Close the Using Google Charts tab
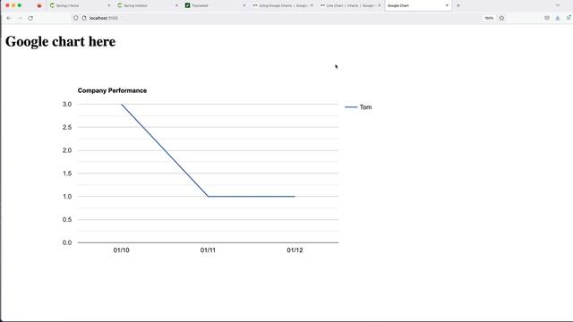The height and width of the screenshot is (322, 573). coord(312,5)
